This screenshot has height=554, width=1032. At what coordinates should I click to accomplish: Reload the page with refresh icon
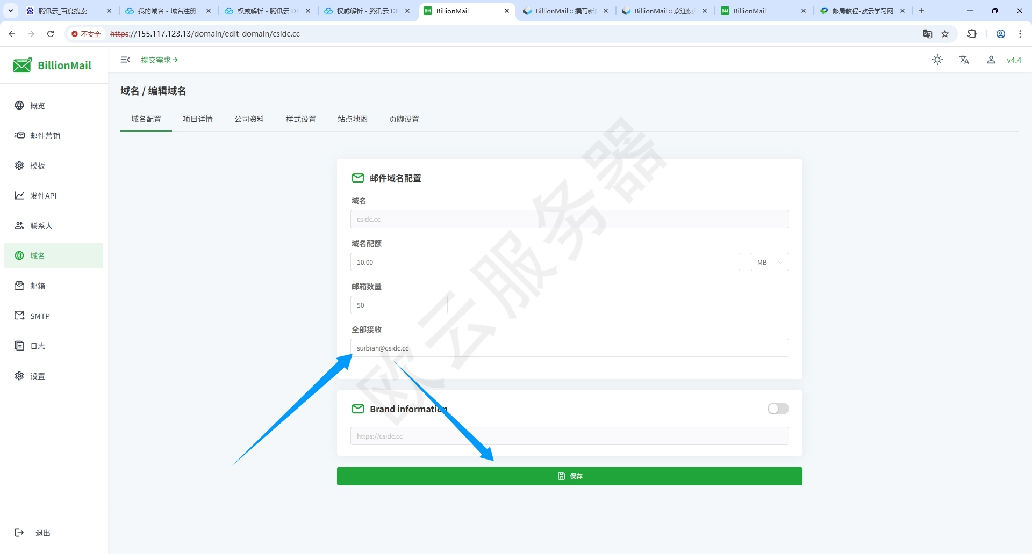tap(51, 34)
